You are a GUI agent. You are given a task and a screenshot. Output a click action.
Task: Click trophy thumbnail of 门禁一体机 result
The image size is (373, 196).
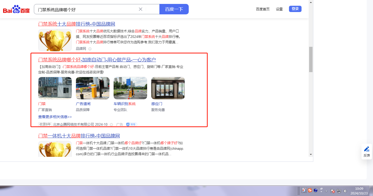(55, 149)
